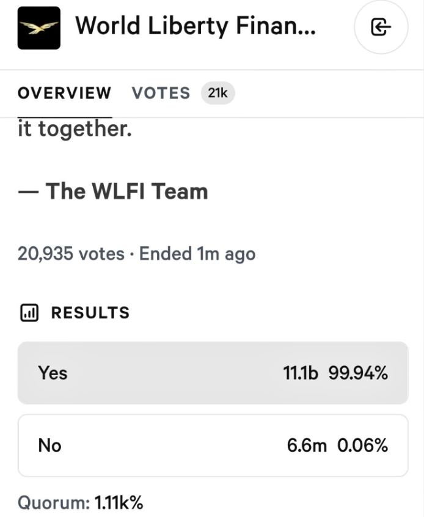Click the 1.11k% quorum value
The image size is (424, 517).
tap(119, 503)
